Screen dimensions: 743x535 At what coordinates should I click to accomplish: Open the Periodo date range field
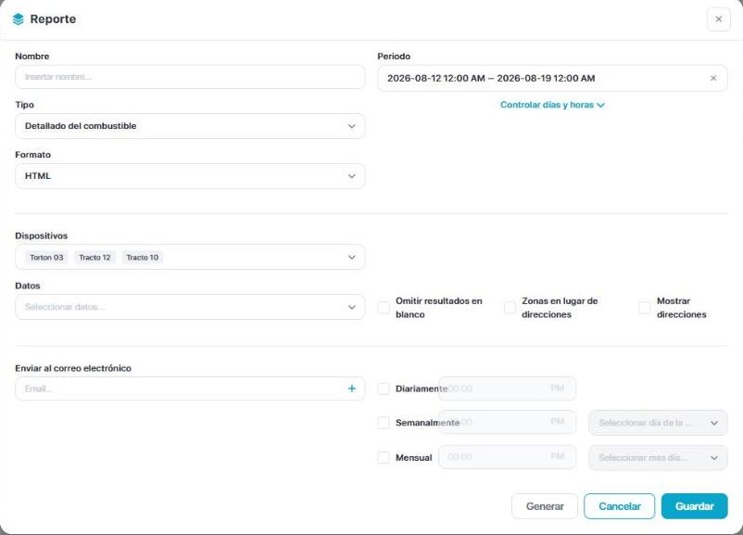552,78
